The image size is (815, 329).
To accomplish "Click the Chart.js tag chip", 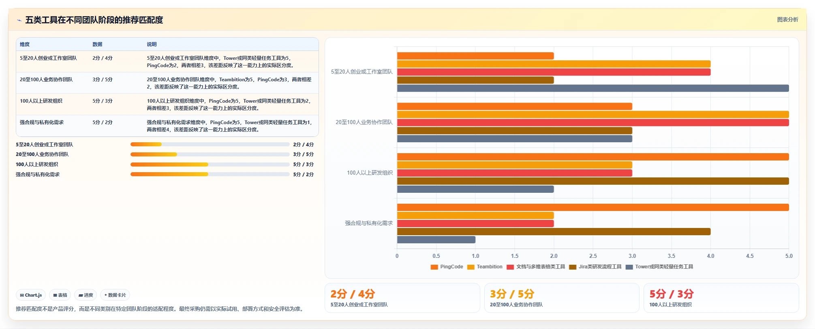I will pyautogui.click(x=31, y=295).
